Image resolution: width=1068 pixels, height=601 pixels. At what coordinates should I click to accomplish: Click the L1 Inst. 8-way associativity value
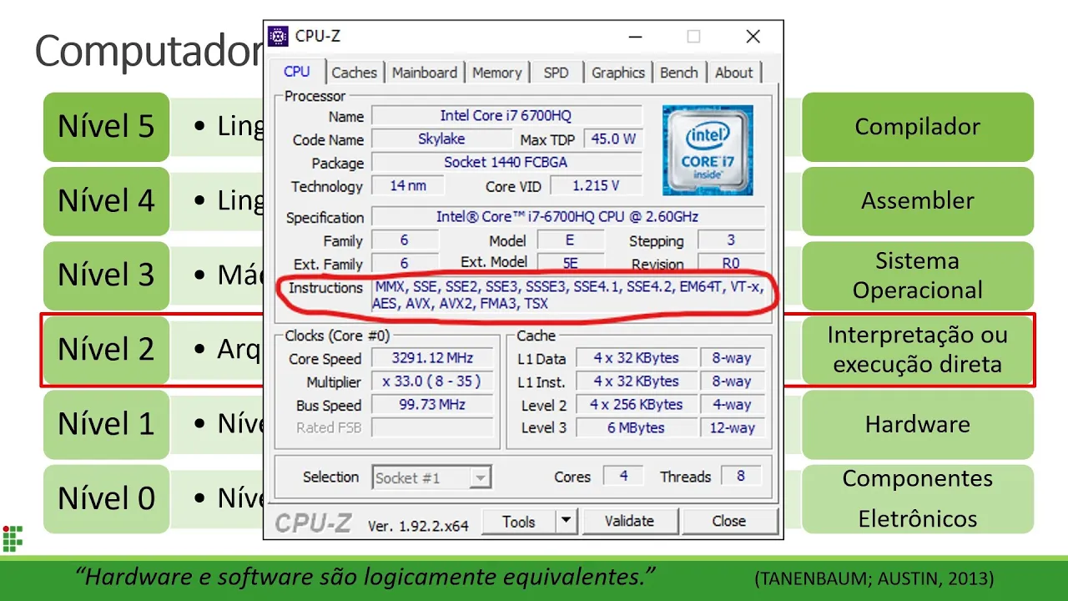(x=732, y=382)
